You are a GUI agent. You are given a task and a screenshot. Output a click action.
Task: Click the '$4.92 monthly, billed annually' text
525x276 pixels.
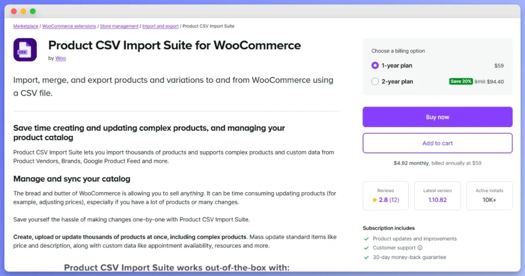tap(437, 163)
